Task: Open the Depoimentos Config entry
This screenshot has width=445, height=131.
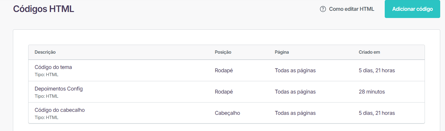Action: [x=59, y=89]
